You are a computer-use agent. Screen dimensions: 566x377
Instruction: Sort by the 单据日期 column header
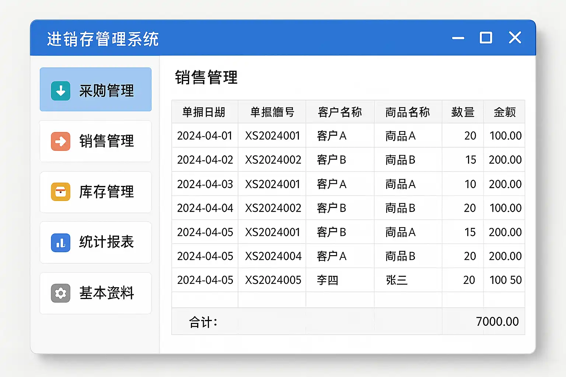click(x=204, y=112)
